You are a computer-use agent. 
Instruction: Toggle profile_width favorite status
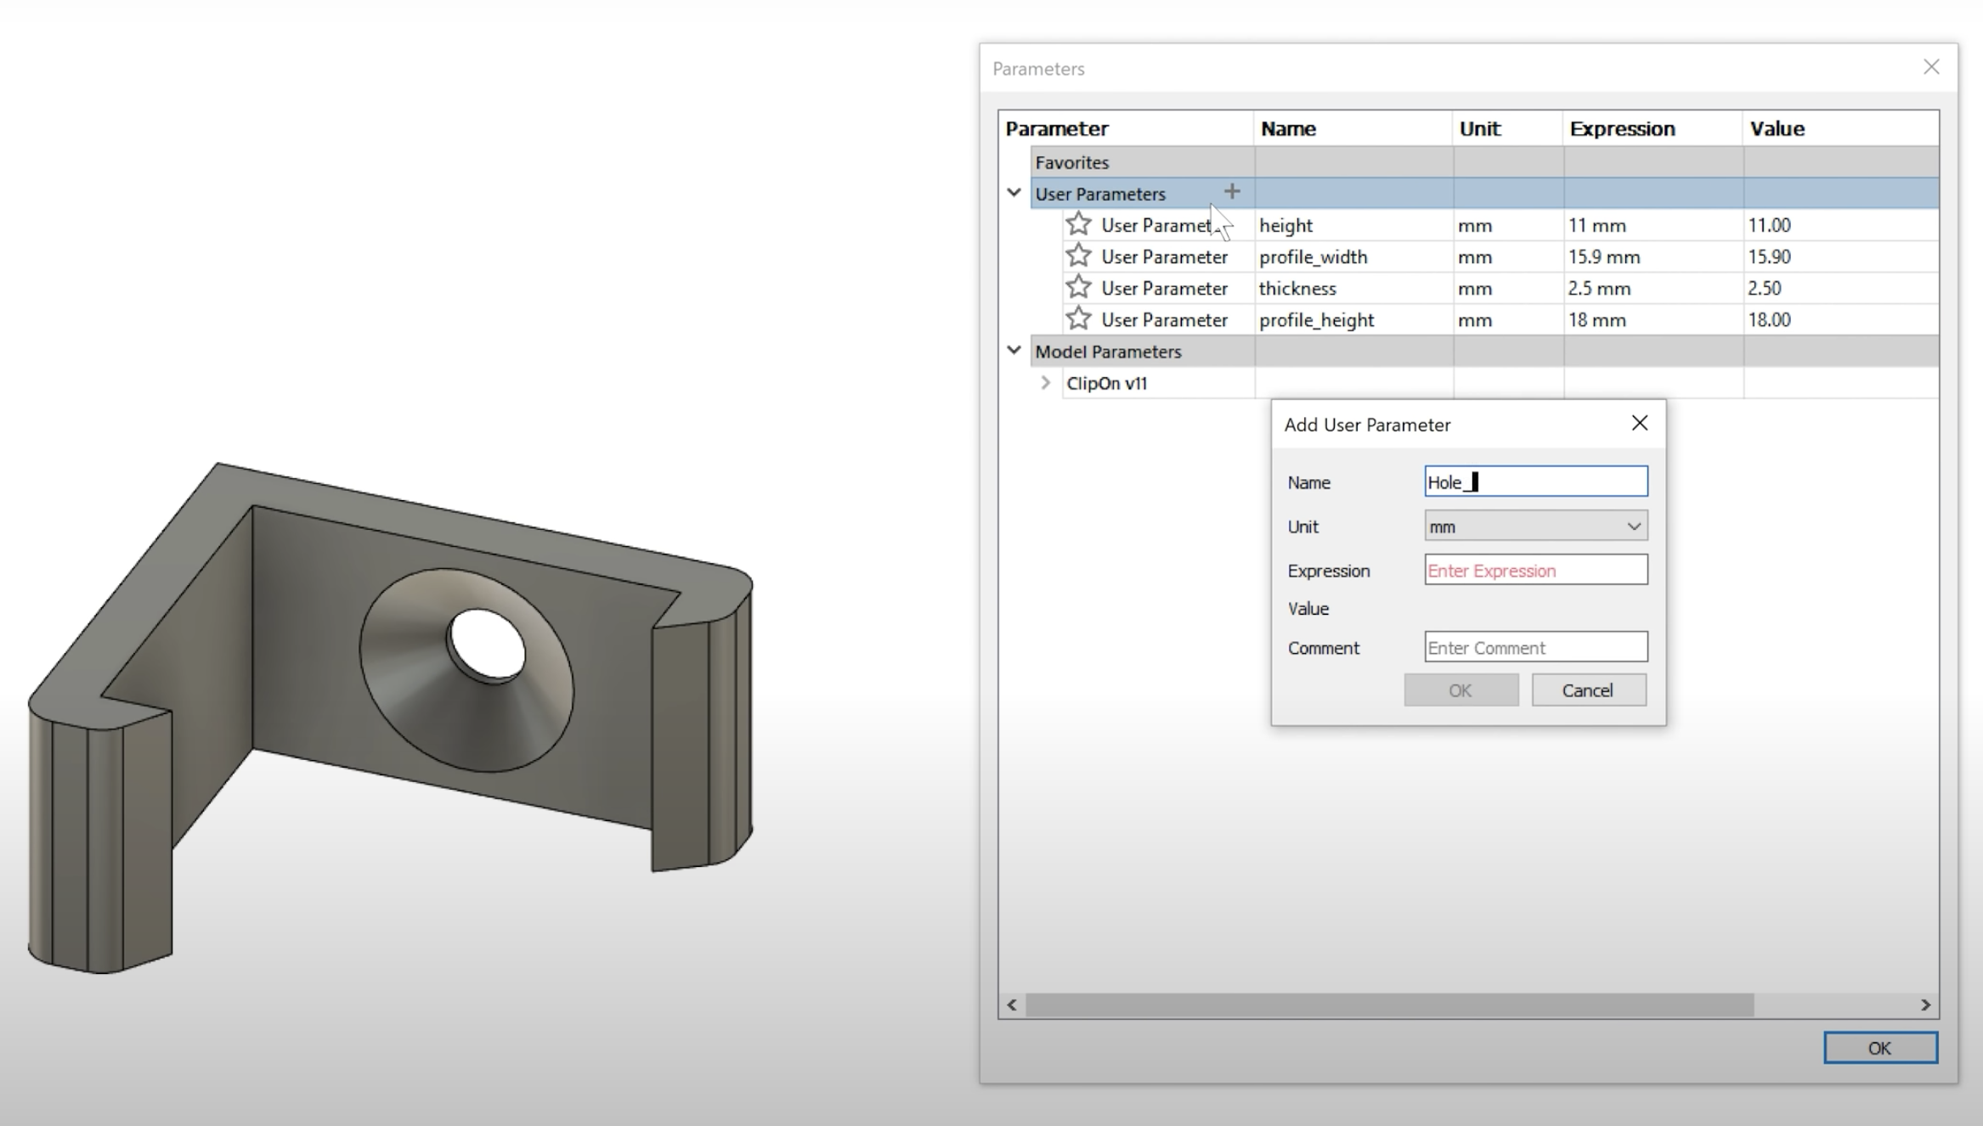click(1077, 255)
